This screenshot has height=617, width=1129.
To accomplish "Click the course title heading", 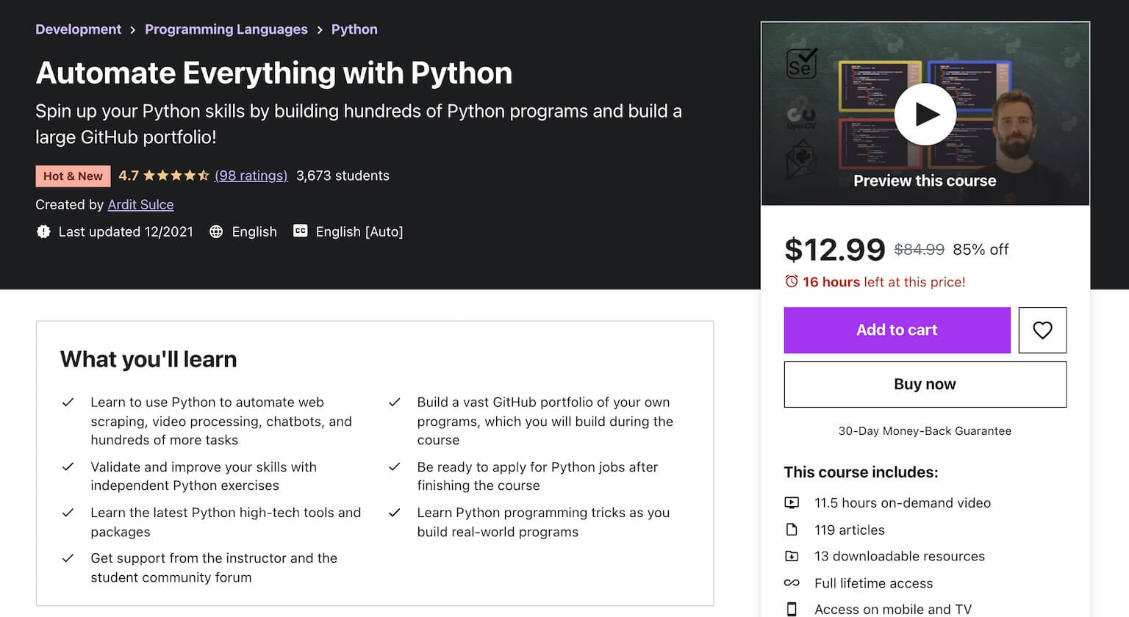I will (x=274, y=73).
